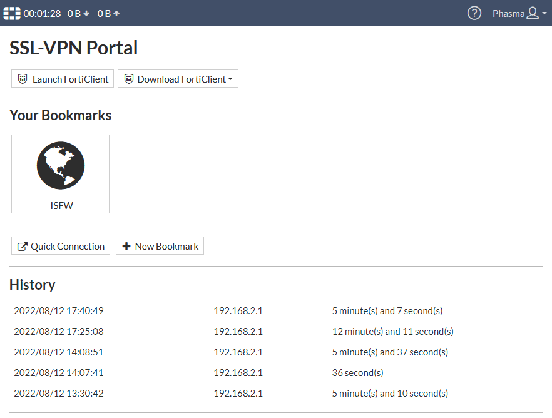The width and height of the screenshot is (552, 418).
Task: Open the ISFW globe bookmark icon
Action: pyautogui.click(x=61, y=166)
